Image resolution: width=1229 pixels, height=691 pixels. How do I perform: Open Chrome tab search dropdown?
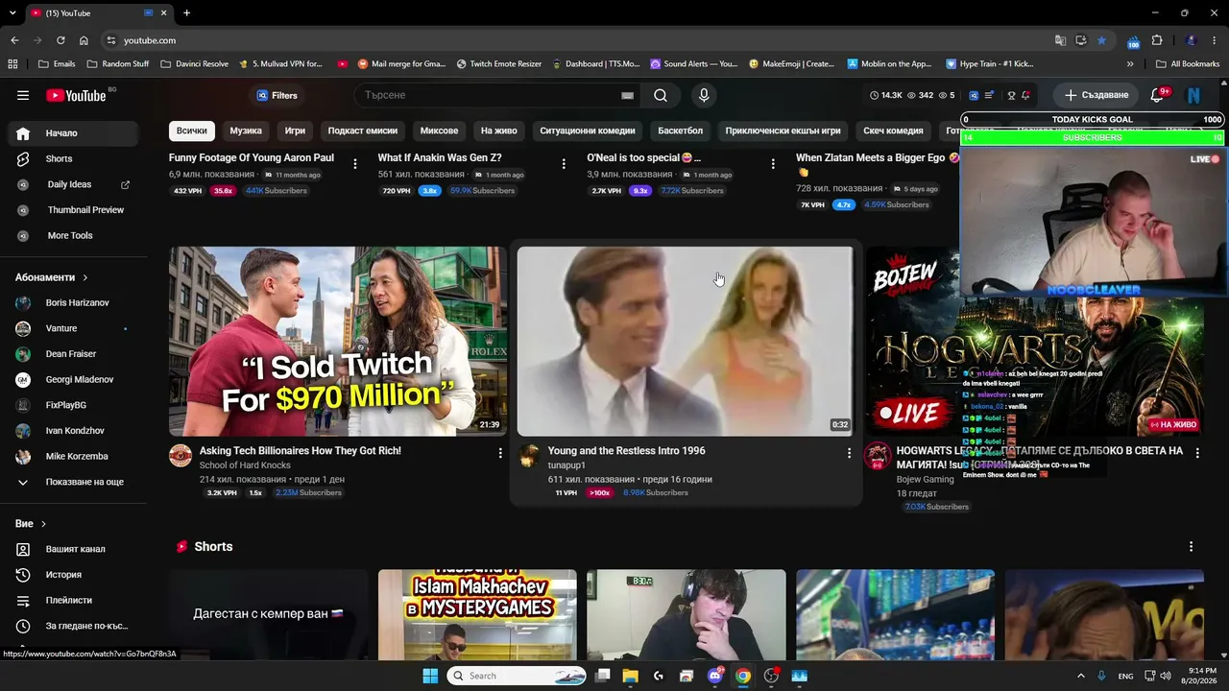[12, 12]
